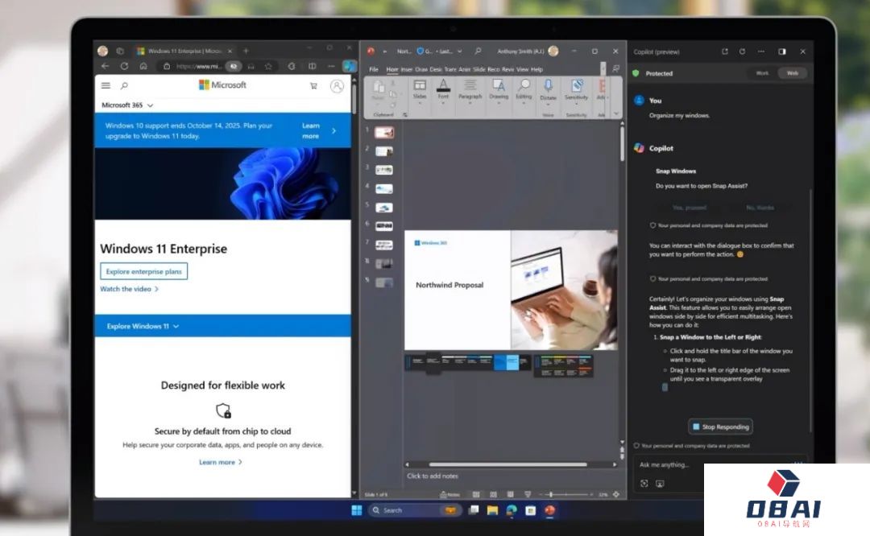Image resolution: width=870 pixels, height=536 pixels.
Task: Collapse the PowerPoint ribbon chevron
Action: [x=616, y=113]
